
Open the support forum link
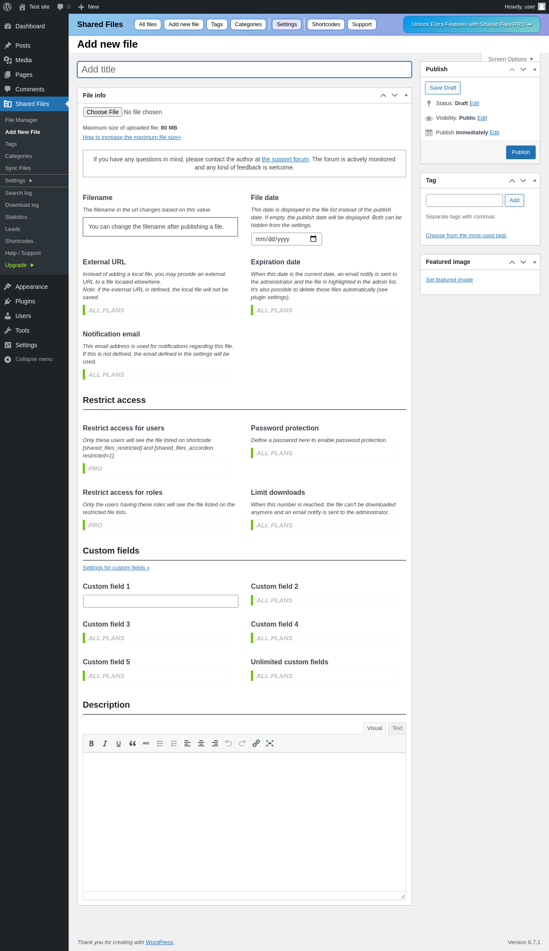point(285,159)
